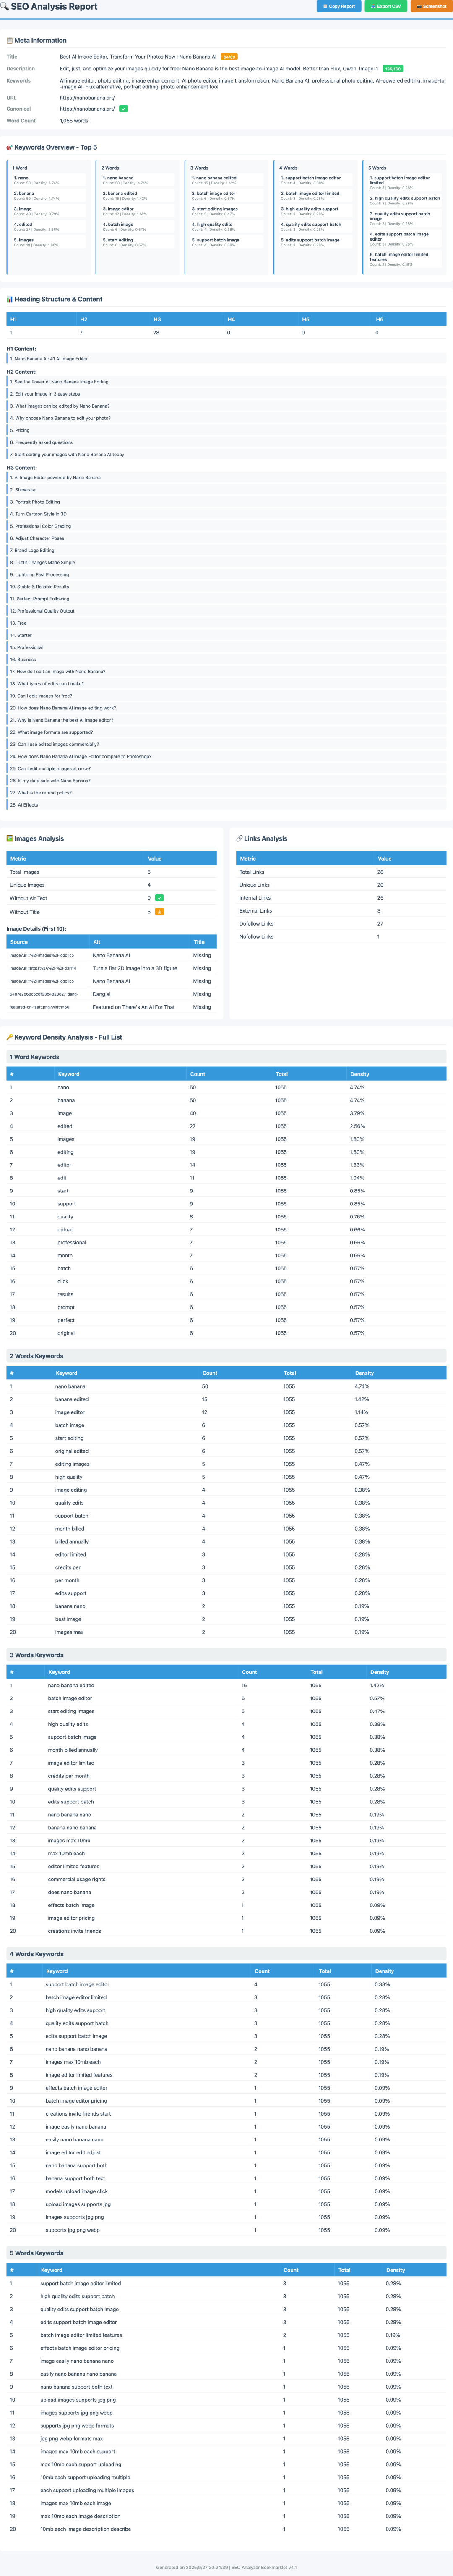The height and width of the screenshot is (2576, 453).
Task: Click the Copy Report button
Action: (339, 6)
